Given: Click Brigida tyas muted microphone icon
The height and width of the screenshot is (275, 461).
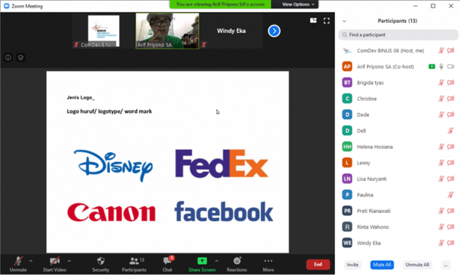Looking at the screenshot, I should [441, 83].
